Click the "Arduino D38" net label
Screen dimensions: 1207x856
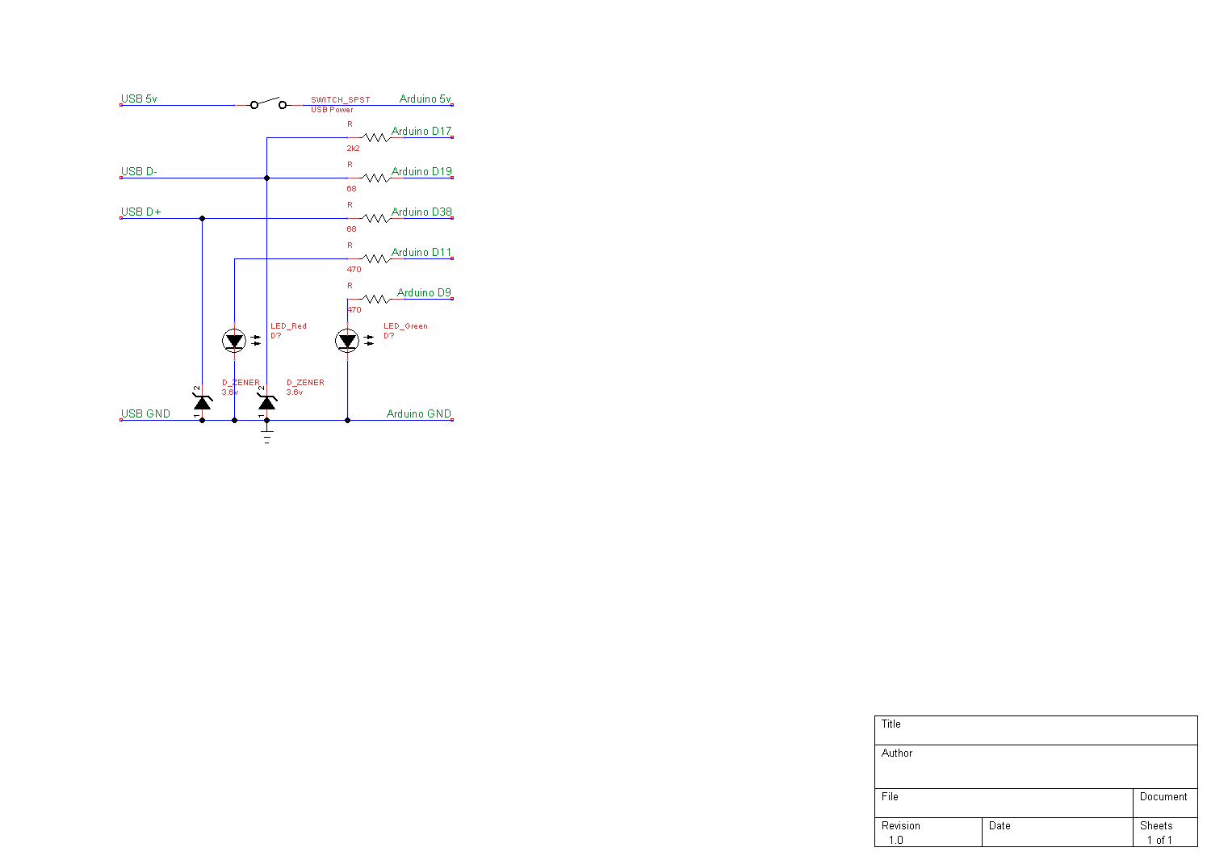(421, 212)
